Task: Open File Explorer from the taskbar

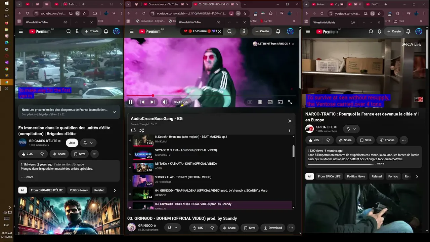Action: [x=6, y=29]
